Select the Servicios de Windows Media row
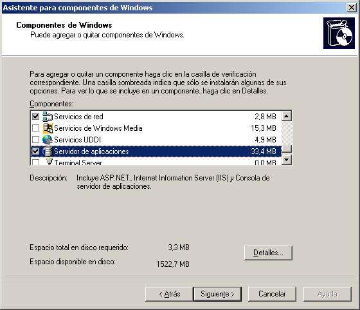Image resolution: width=360 pixels, height=310 pixels. click(156, 128)
